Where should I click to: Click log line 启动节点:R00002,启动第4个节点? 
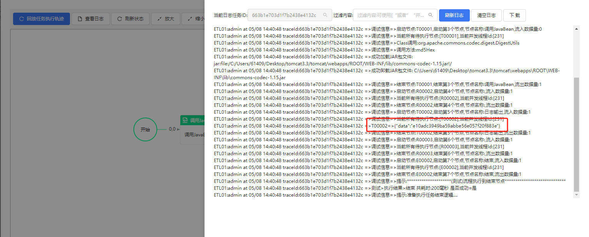(363, 91)
